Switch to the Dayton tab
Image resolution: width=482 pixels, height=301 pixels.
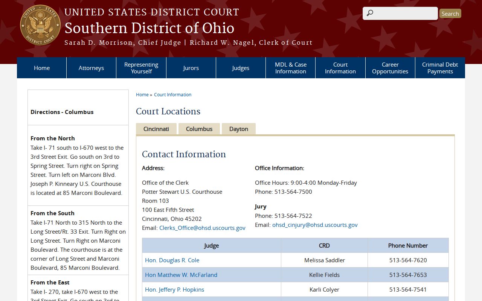coord(239,129)
